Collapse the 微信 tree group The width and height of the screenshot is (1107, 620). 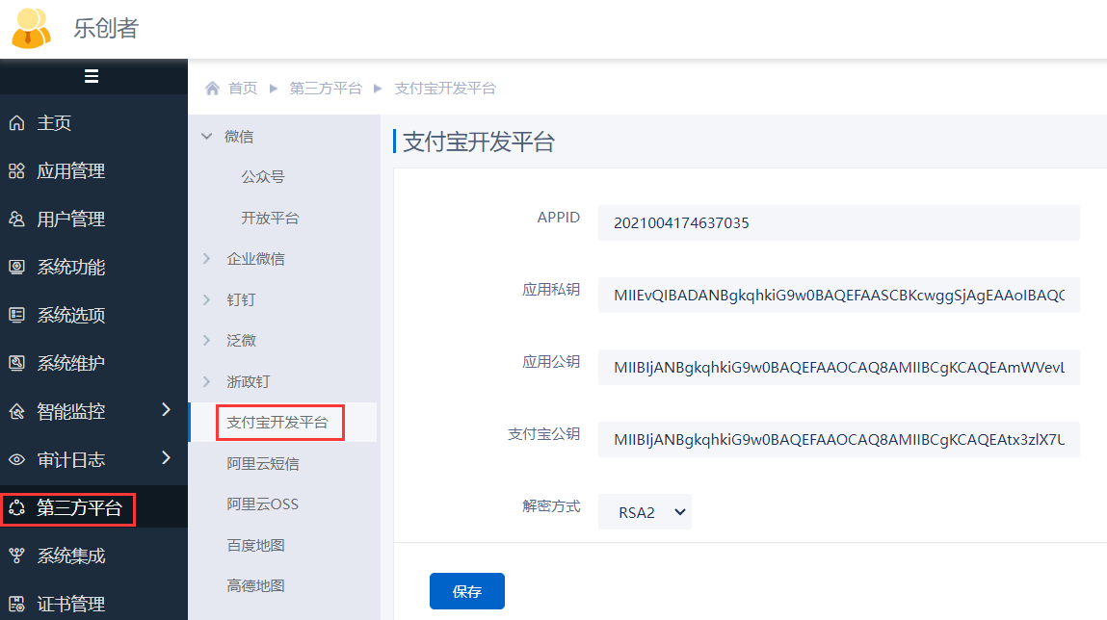point(206,137)
